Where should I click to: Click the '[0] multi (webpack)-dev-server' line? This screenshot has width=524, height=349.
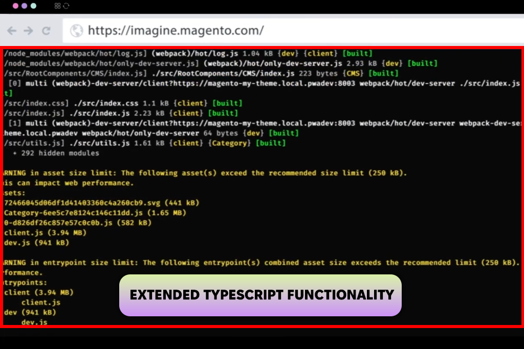point(264,83)
